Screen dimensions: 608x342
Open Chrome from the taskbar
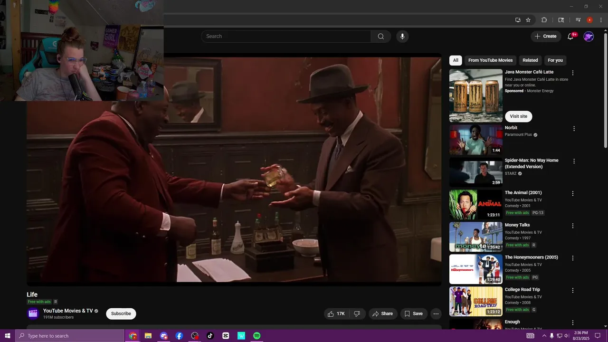pyautogui.click(x=133, y=336)
